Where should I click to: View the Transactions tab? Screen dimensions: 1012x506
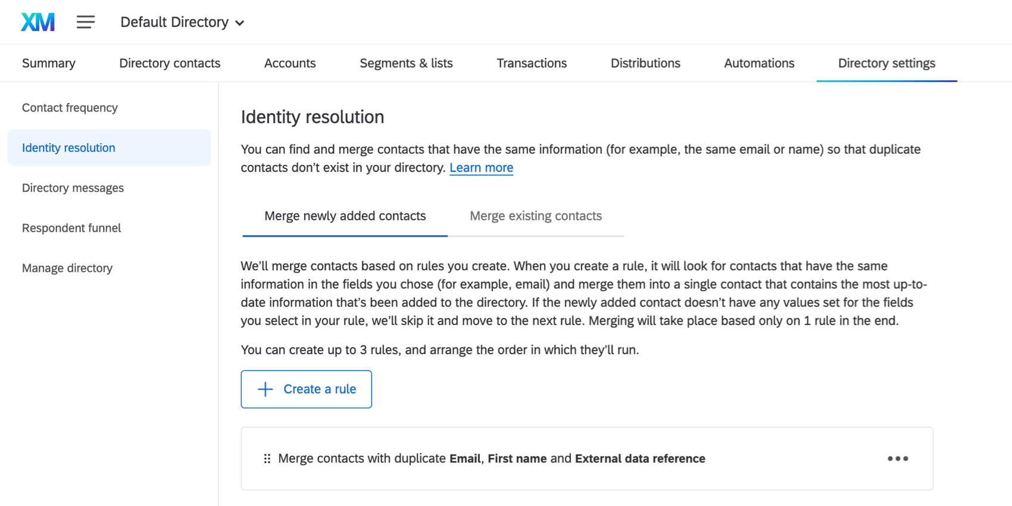(x=532, y=63)
